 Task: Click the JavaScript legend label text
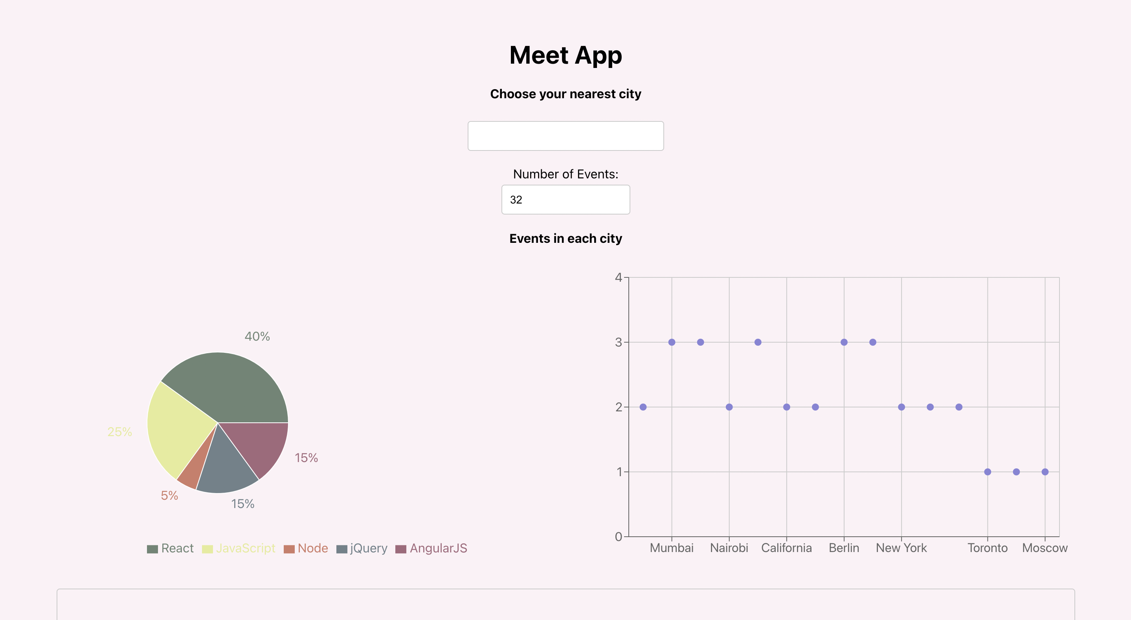tap(246, 548)
